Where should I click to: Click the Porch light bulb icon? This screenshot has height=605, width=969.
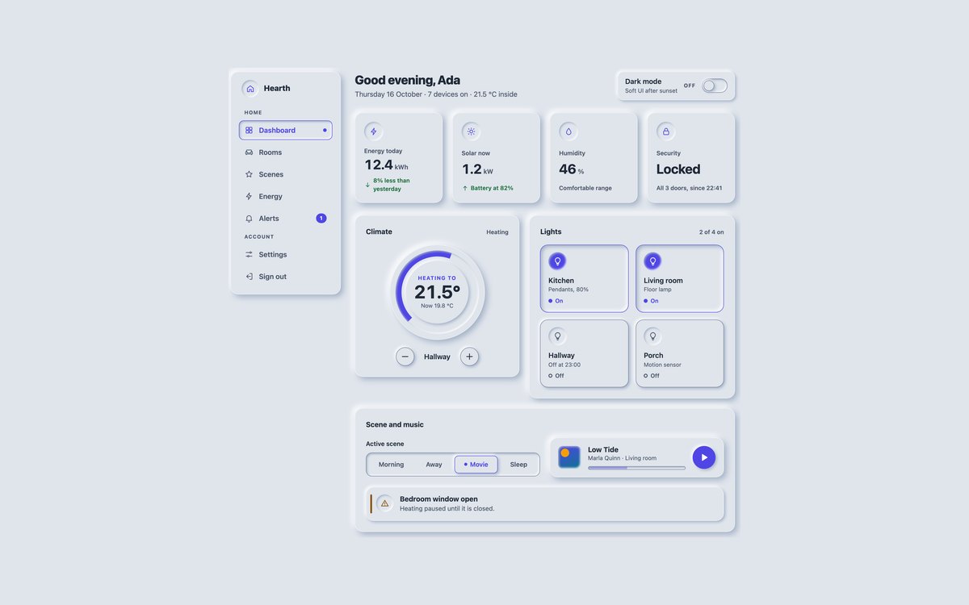tap(652, 336)
